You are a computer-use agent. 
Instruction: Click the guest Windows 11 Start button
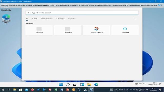point(61,85)
